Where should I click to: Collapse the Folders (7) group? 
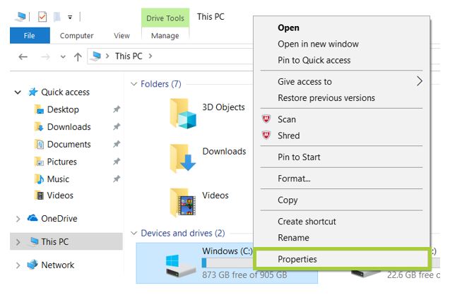tap(133, 84)
